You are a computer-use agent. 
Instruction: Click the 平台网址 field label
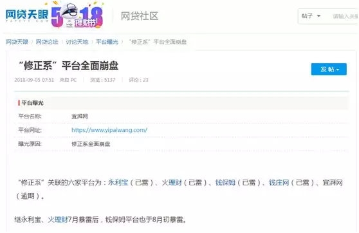pos(30,130)
